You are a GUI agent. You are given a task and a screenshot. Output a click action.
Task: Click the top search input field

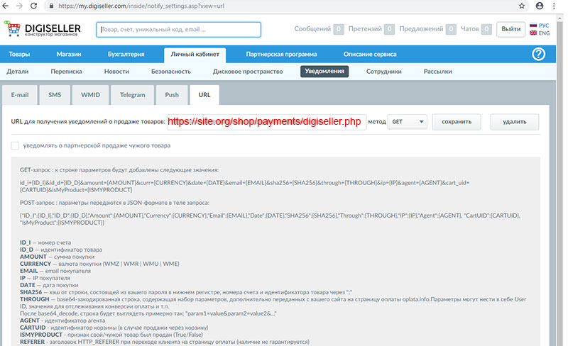tap(177, 30)
